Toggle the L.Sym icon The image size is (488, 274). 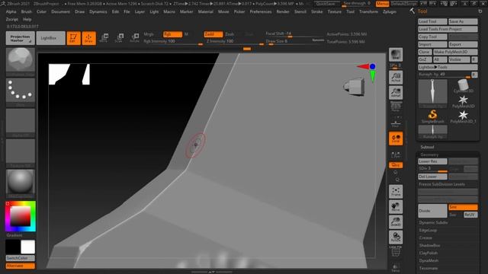point(396,155)
